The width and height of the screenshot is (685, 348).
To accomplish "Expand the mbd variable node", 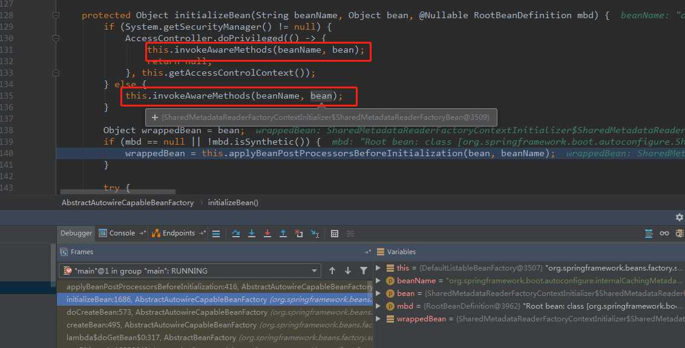I will point(378,306).
